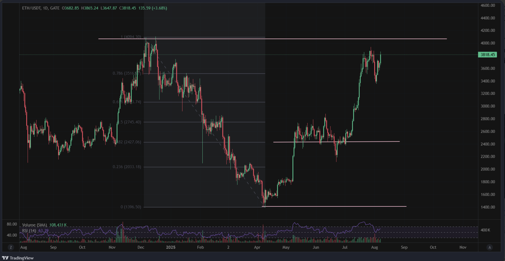The width and height of the screenshot is (505, 261).
Task: Click the Aug label on the time axis
Action: click(24, 247)
